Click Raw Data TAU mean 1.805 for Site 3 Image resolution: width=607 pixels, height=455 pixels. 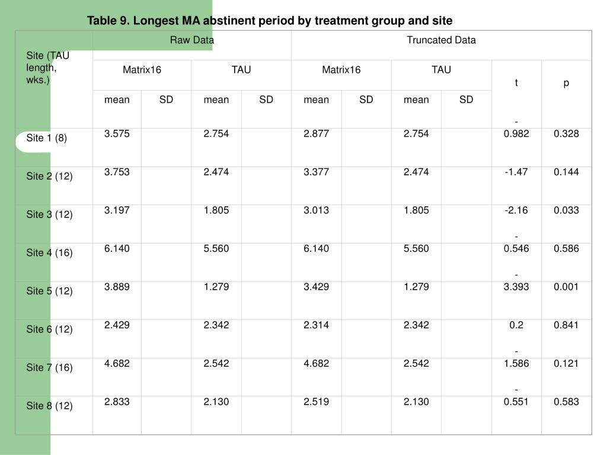click(216, 210)
